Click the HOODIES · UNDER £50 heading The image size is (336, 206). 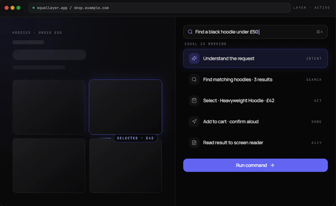(x=37, y=33)
